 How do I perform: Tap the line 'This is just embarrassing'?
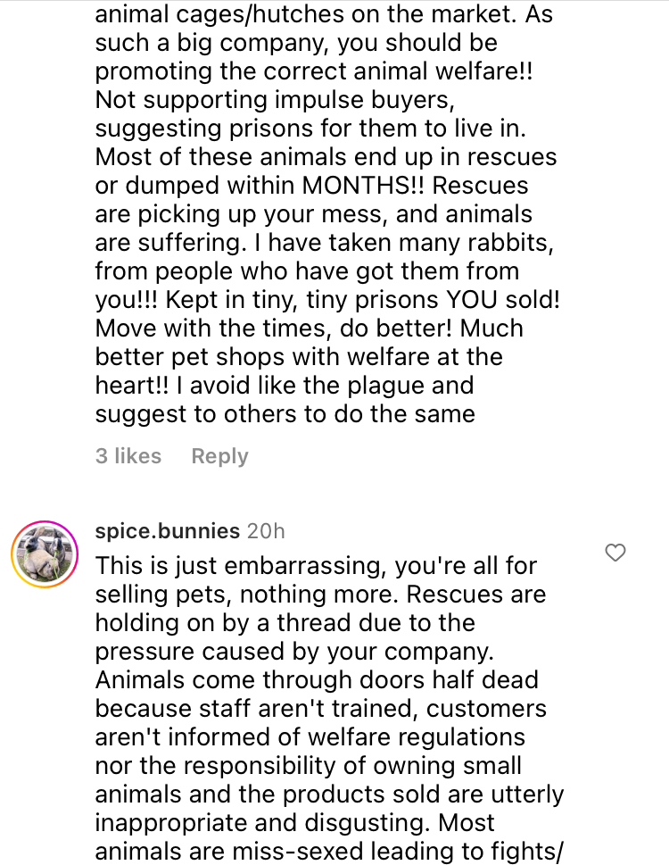(317, 566)
